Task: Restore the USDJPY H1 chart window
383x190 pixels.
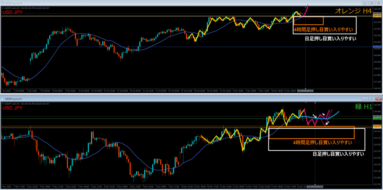Action: (x=372, y=99)
